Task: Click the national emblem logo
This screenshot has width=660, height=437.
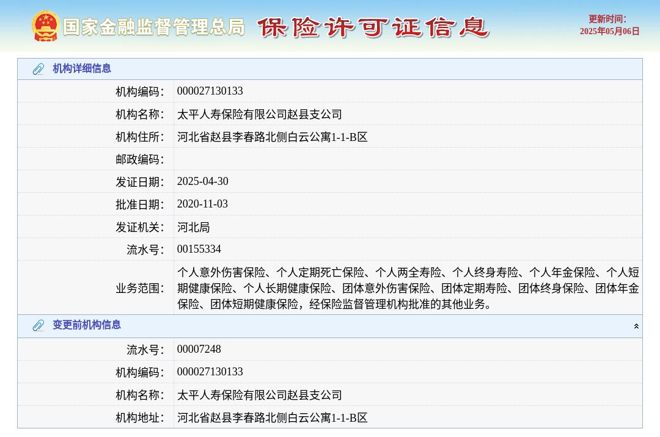Action: tap(45, 26)
